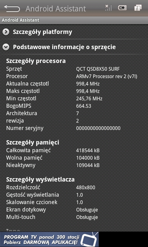Click the Numer seryjny row
Screen dimensions: 148x247
[74, 128]
